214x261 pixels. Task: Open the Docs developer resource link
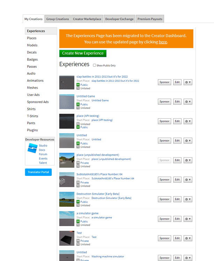42,150
